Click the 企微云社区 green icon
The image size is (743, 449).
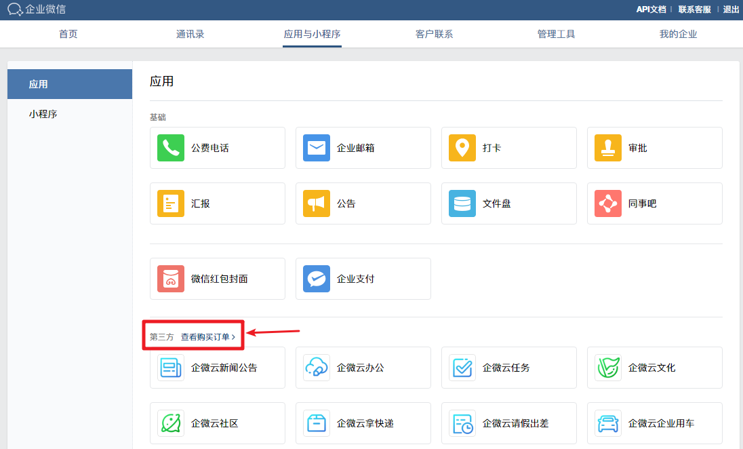171,423
